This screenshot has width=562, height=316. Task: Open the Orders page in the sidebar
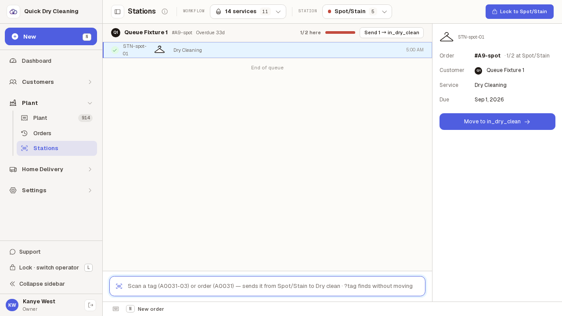57,133
